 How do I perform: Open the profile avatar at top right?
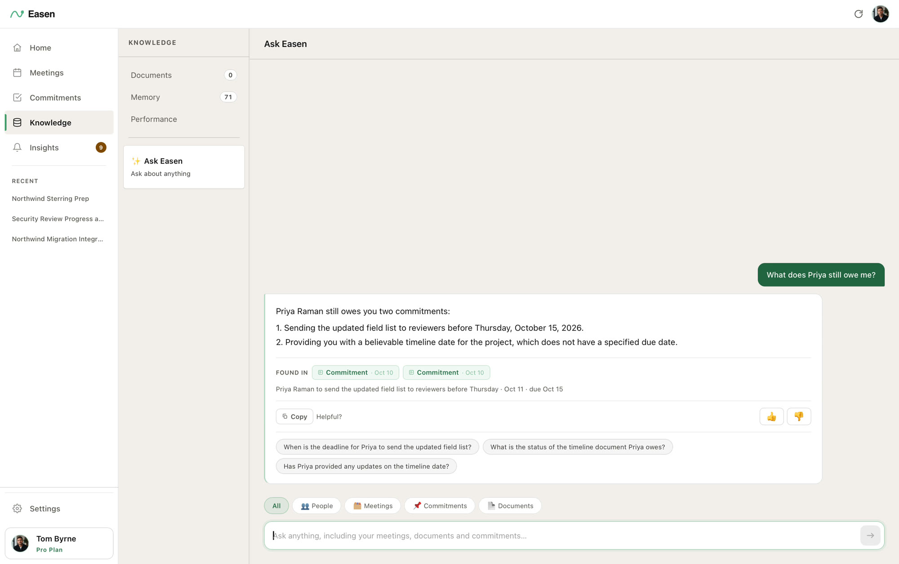(x=880, y=14)
